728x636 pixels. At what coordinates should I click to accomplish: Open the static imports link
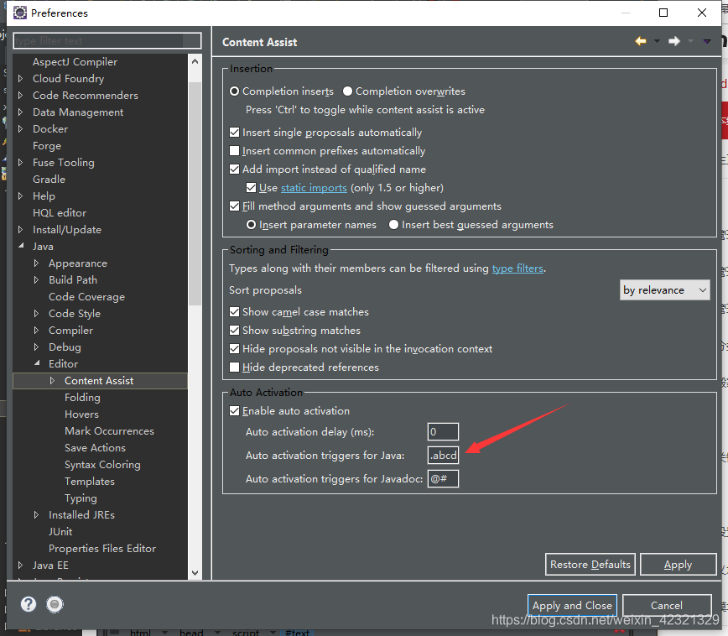click(x=314, y=188)
